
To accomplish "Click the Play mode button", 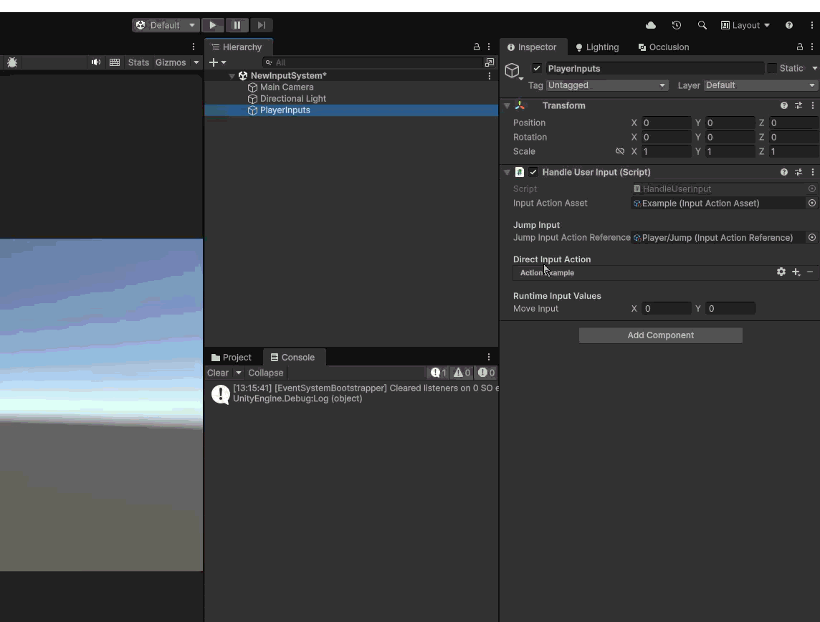I will click(x=213, y=25).
